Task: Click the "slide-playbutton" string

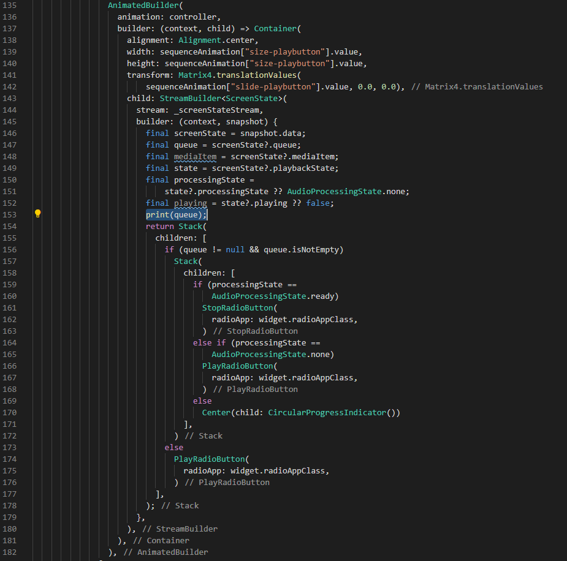Action: (273, 87)
